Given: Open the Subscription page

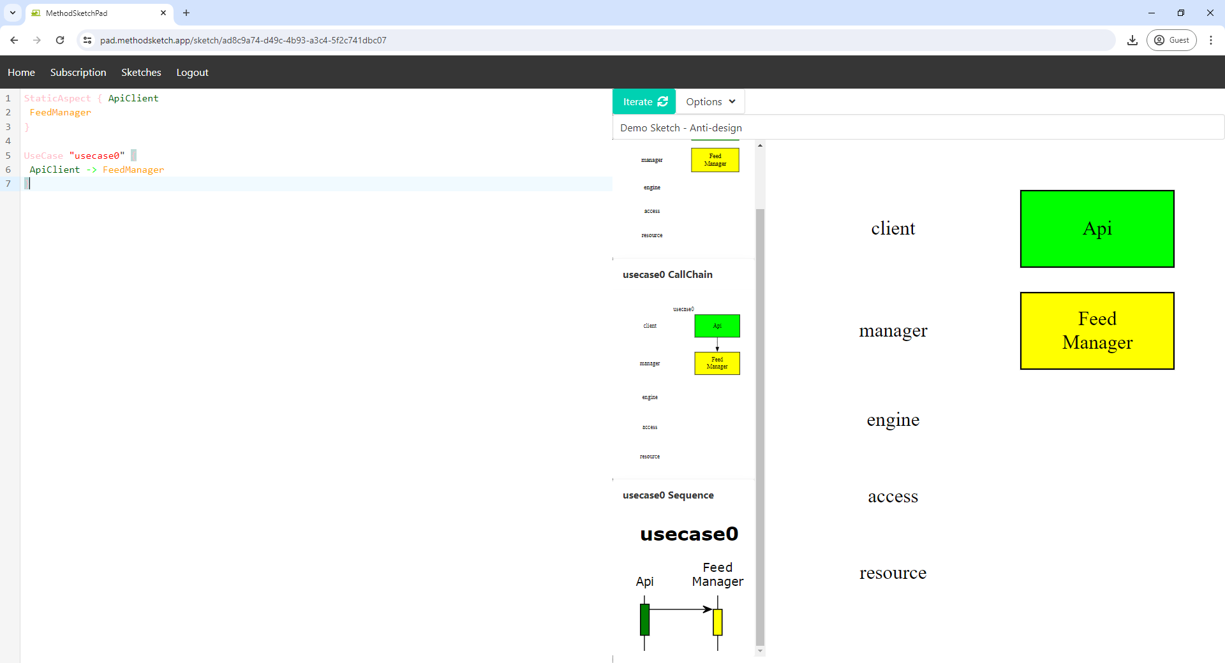Looking at the screenshot, I should point(78,73).
